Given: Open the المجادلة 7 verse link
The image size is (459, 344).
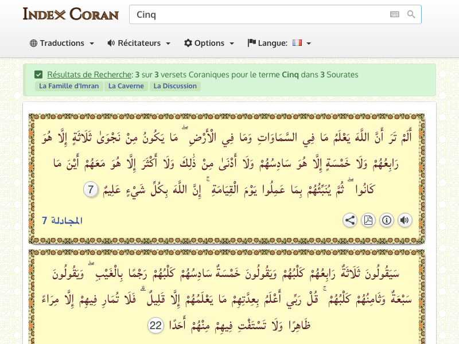Looking at the screenshot, I should tap(62, 221).
